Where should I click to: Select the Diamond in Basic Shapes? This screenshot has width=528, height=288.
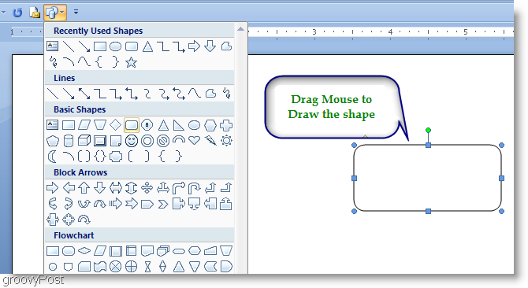pyautogui.click(x=116, y=125)
